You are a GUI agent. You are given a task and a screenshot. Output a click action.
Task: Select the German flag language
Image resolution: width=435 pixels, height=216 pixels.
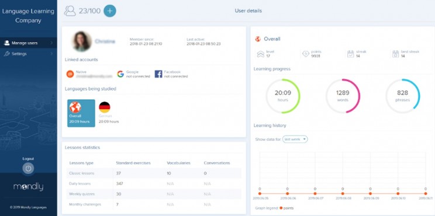coord(105,107)
